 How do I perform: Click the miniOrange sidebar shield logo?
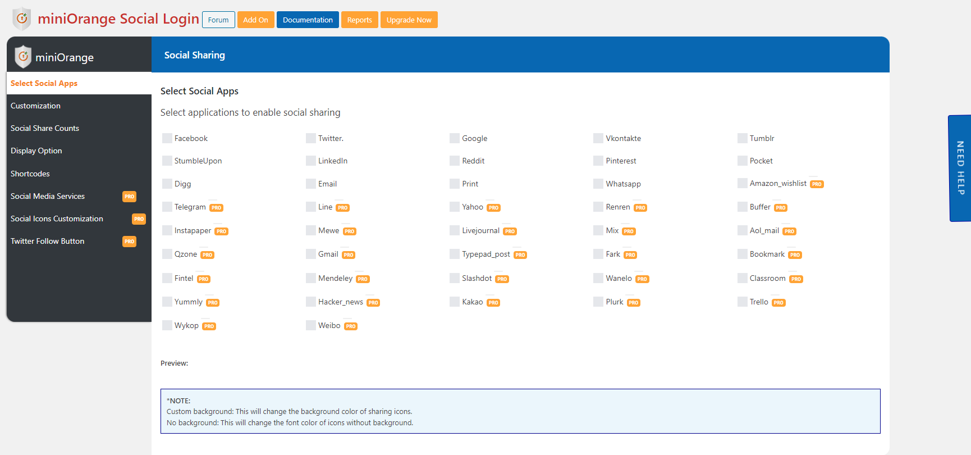click(23, 57)
